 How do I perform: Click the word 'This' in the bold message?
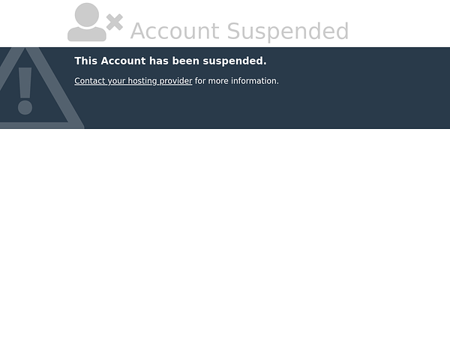85,61
